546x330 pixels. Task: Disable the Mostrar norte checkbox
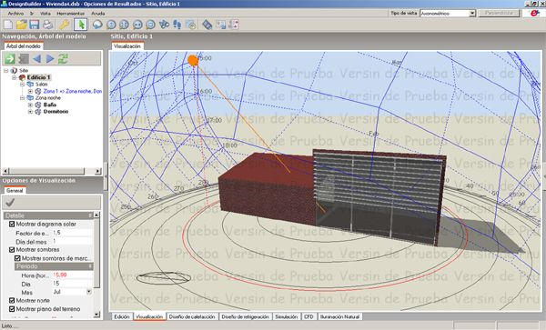point(12,300)
